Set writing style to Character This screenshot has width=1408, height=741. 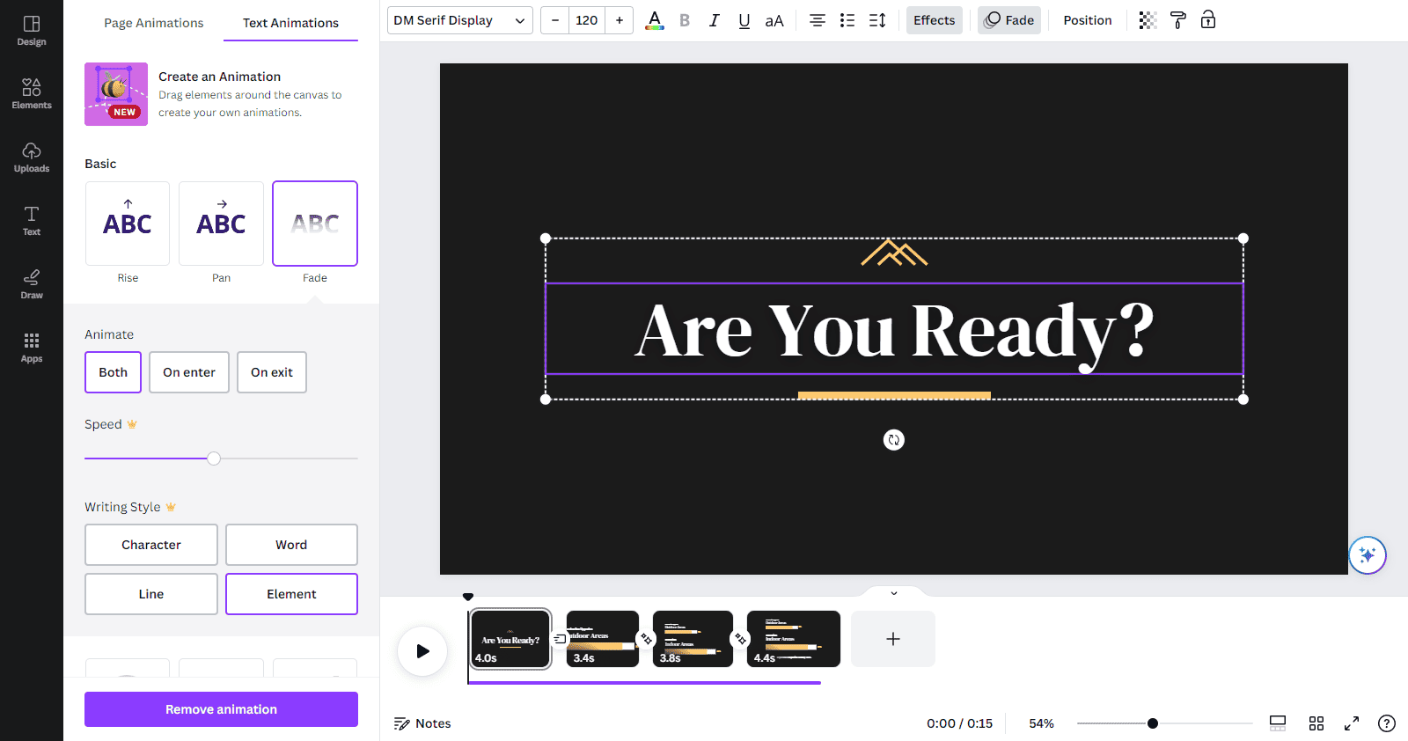151,545
